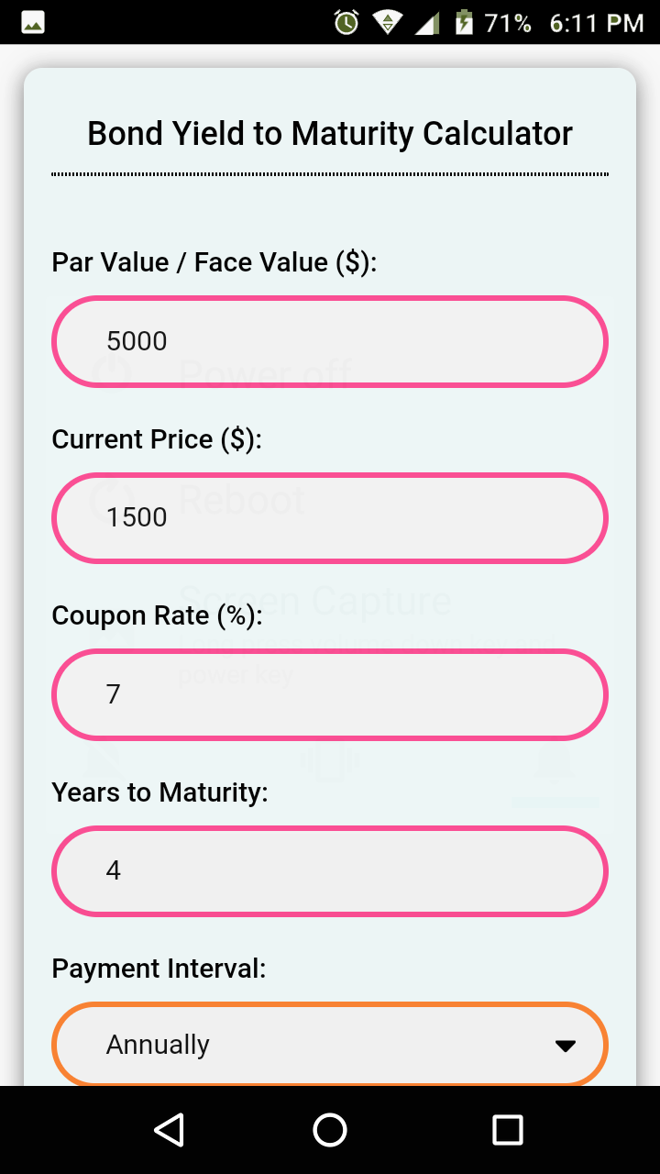Tap the cellular signal strength icon
The height and width of the screenshot is (1174, 660).
pyautogui.click(x=427, y=22)
